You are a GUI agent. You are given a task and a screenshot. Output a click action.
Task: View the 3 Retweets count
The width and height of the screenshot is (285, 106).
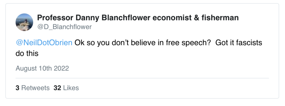(x=33, y=88)
